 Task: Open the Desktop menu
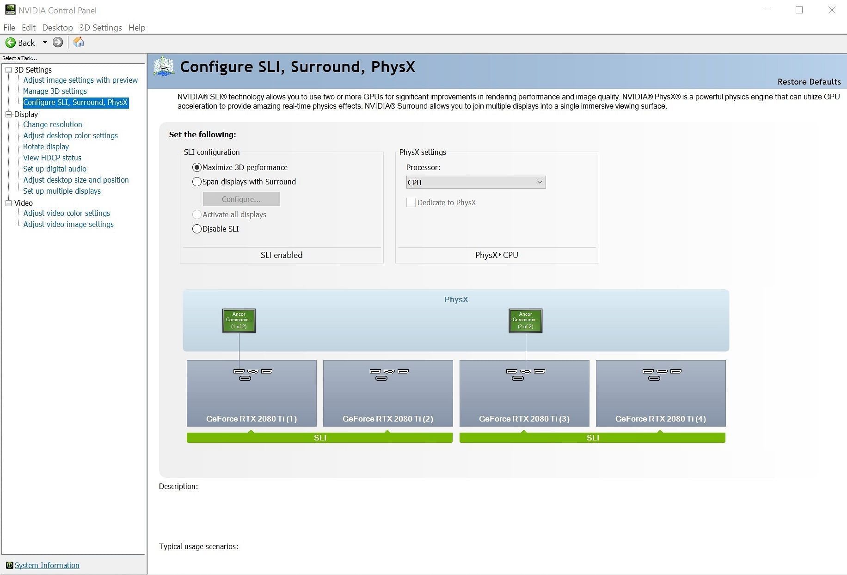[x=57, y=28]
